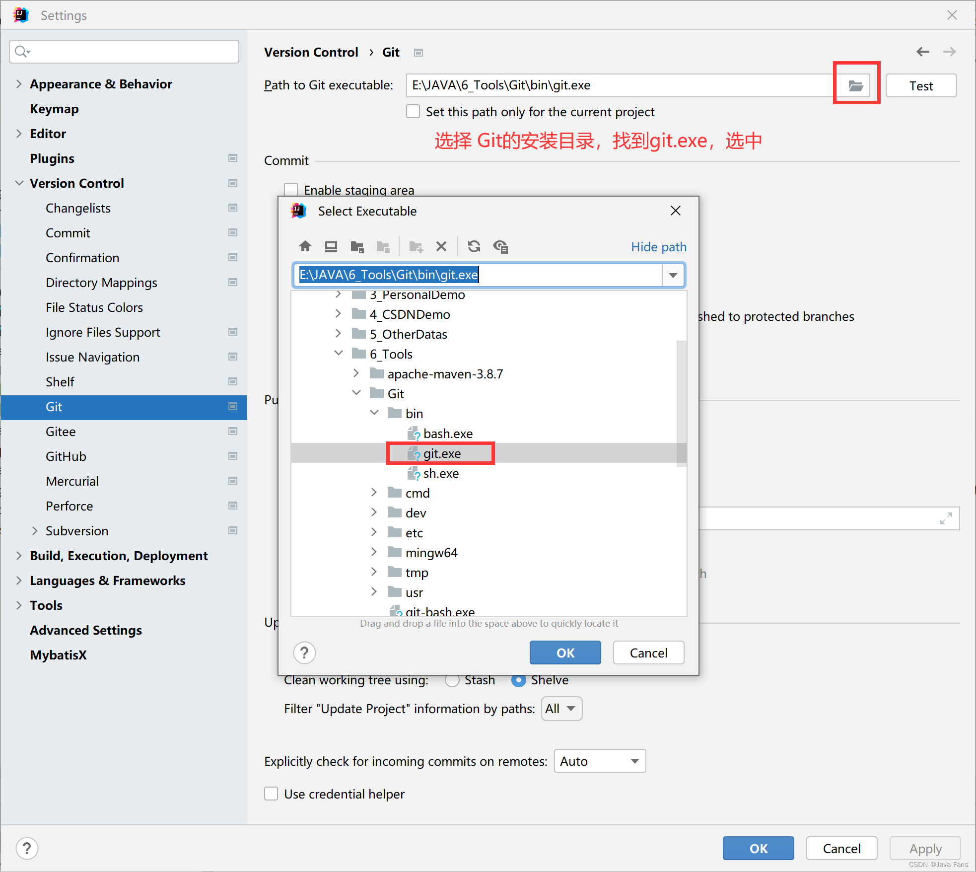Click Hide path link

(x=658, y=247)
